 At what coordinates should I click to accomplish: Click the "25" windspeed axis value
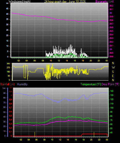(x=7, y=30)
